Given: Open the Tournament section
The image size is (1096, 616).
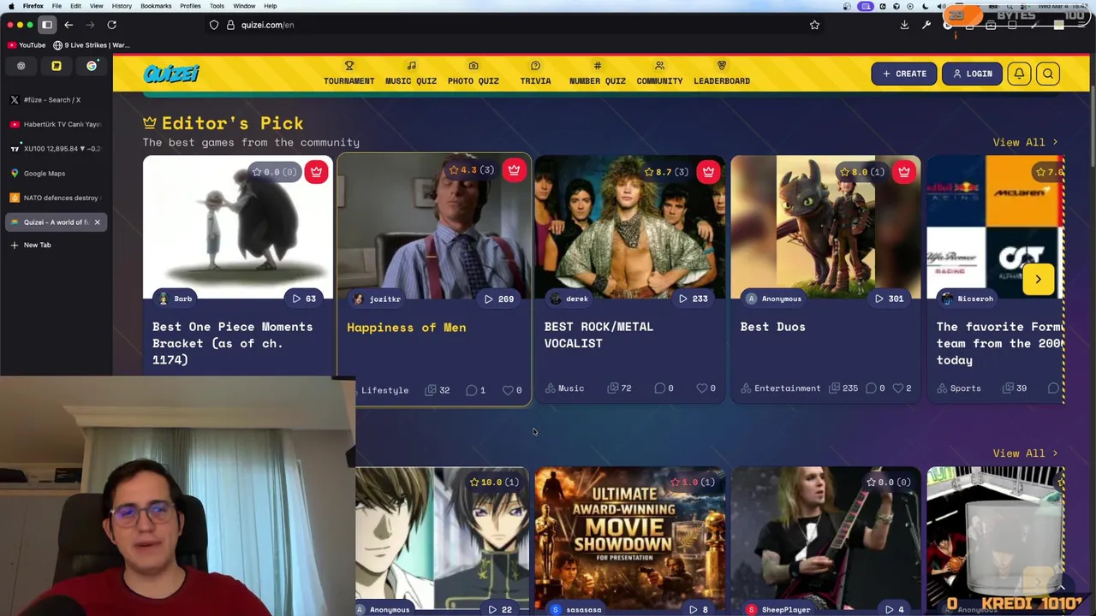Looking at the screenshot, I should pos(348,73).
